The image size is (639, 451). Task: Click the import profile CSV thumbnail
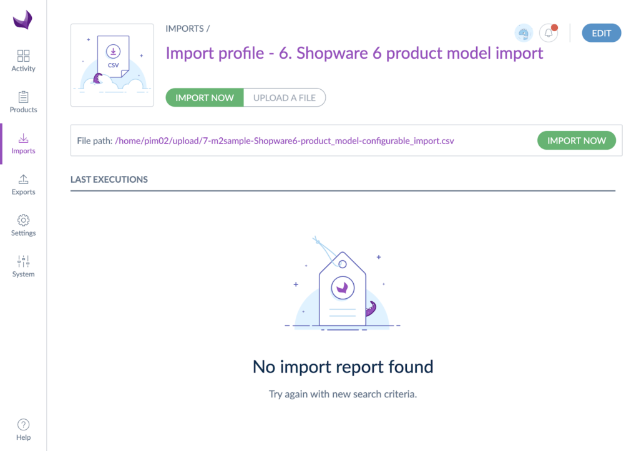click(x=112, y=65)
